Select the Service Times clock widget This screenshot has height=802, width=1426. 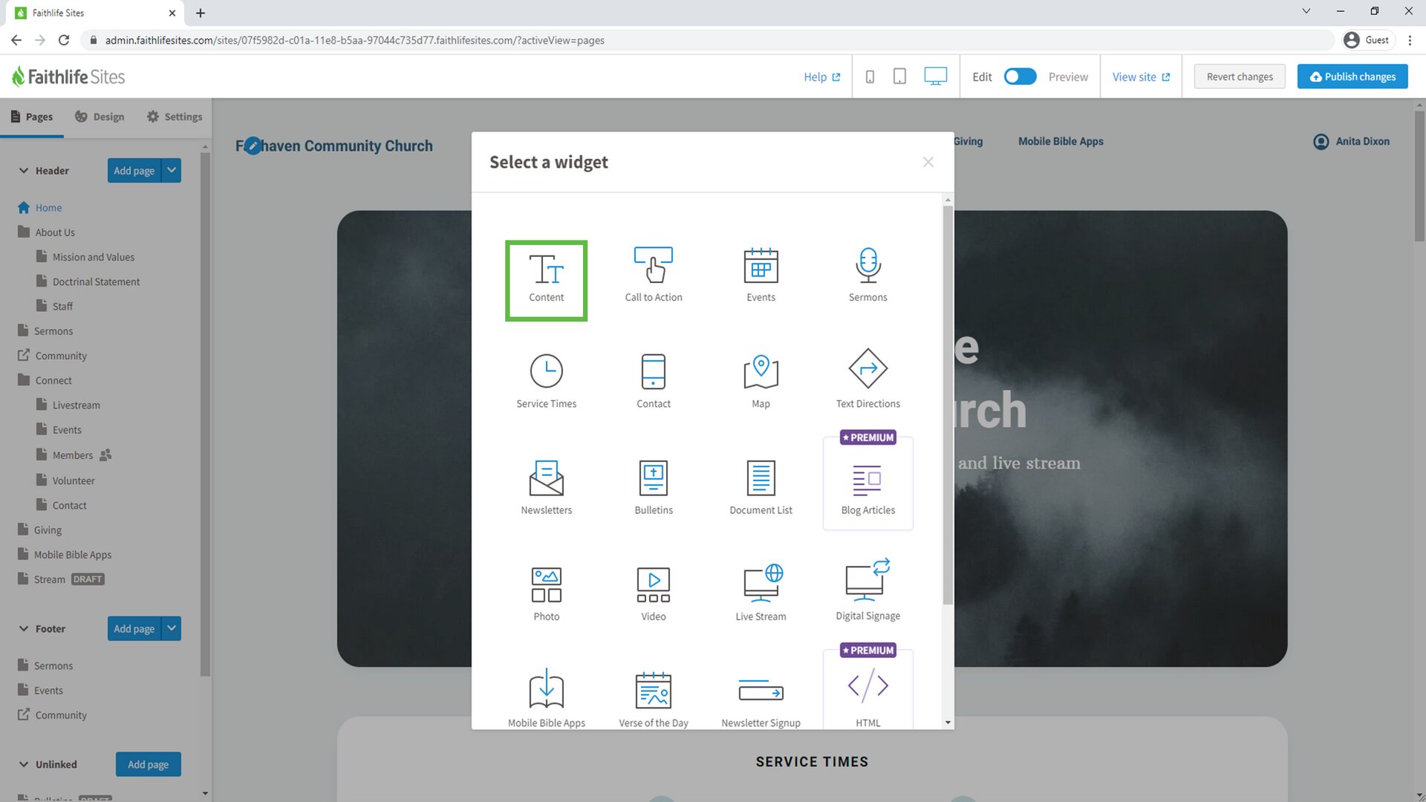(546, 382)
